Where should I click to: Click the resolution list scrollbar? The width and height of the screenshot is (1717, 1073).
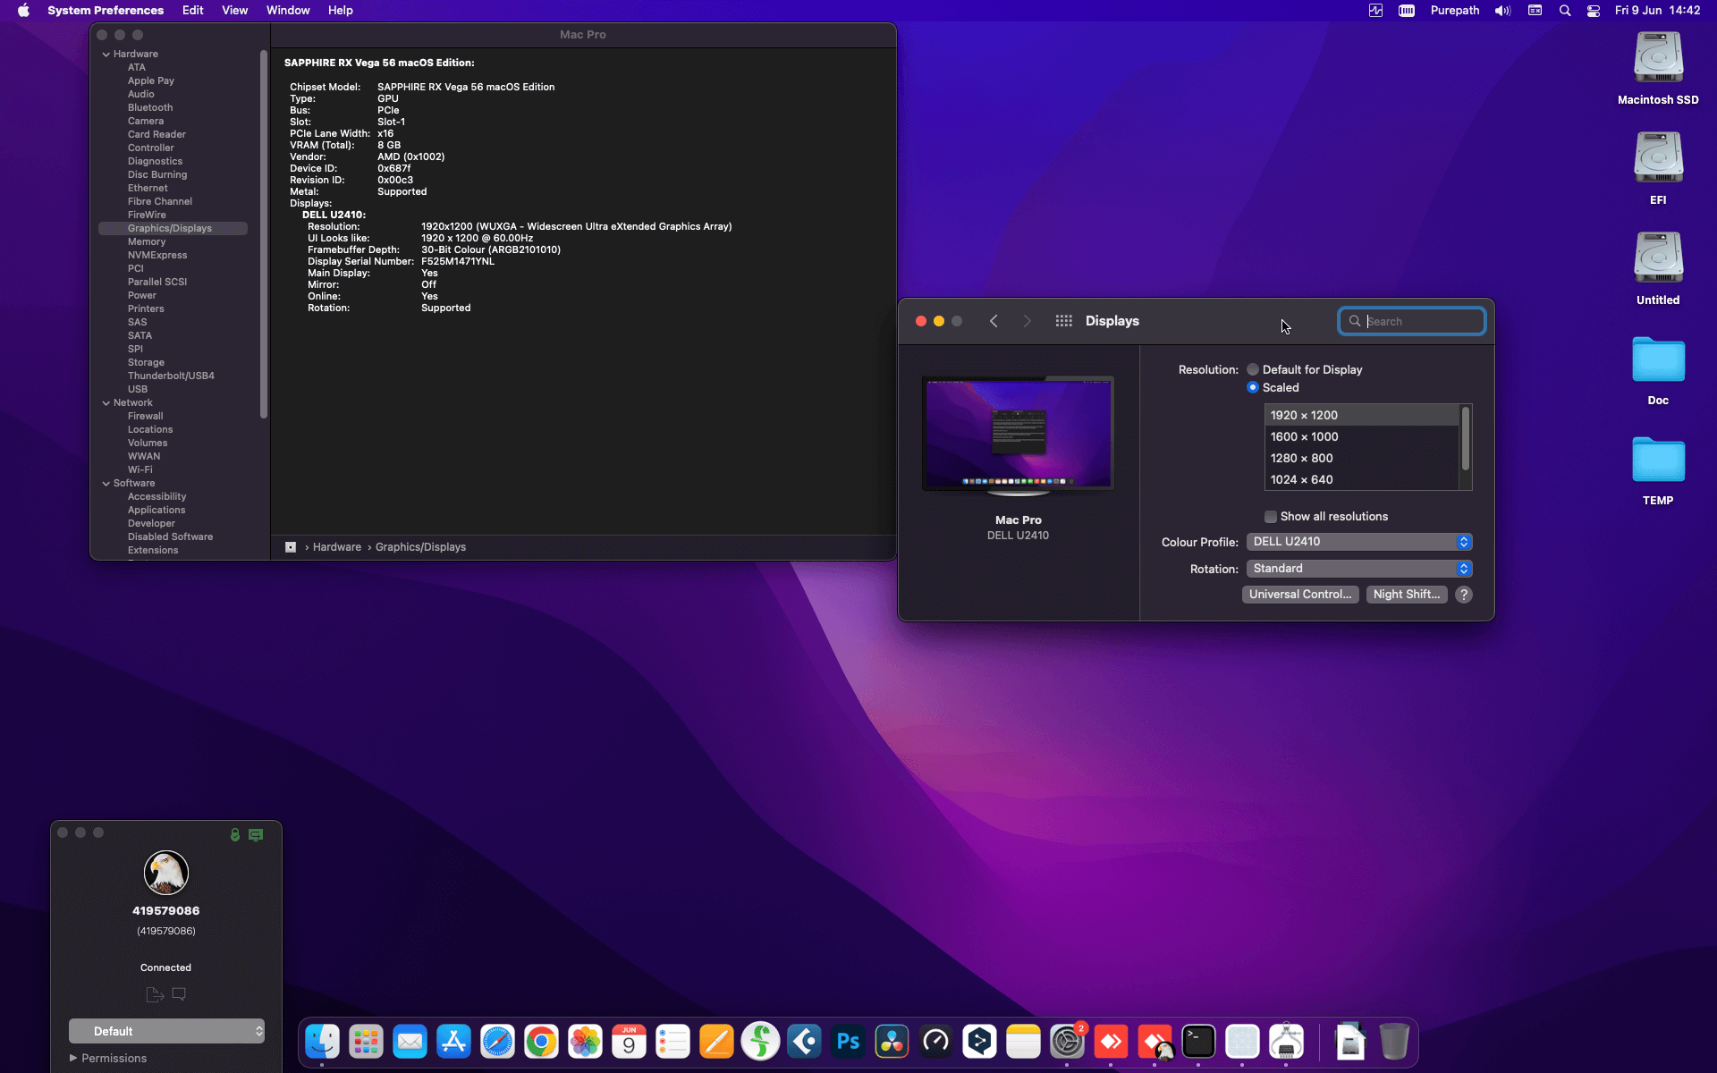(1465, 438)
